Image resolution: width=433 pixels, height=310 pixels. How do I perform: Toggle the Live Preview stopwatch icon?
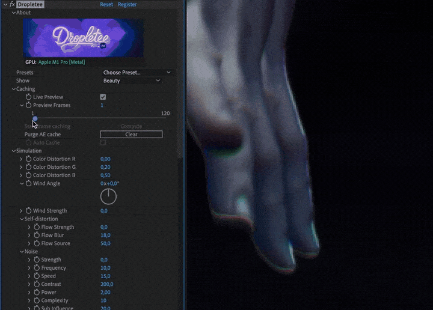28,97
